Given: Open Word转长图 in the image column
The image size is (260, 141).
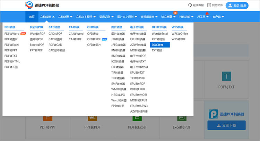Looking at the screenshot, I should [119, 100].
